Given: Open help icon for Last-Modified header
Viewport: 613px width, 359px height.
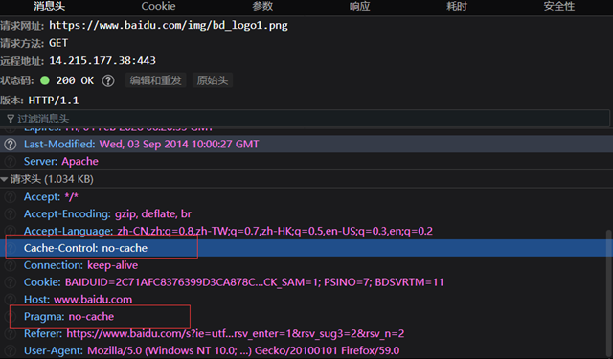Looking at the screenshot, I should [x=11, y=145].
